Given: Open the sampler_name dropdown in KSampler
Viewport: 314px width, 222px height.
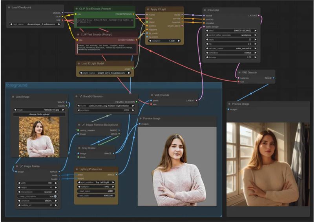Looking at the screenshot, I should 231,48.
